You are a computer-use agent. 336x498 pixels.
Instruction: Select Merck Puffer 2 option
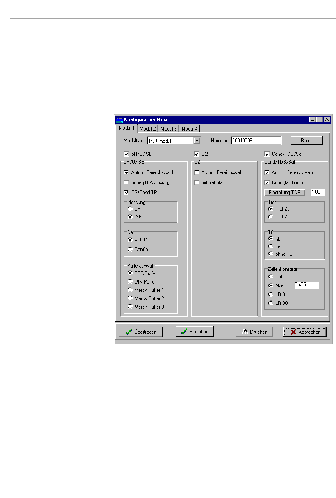(x=130, y=298)
